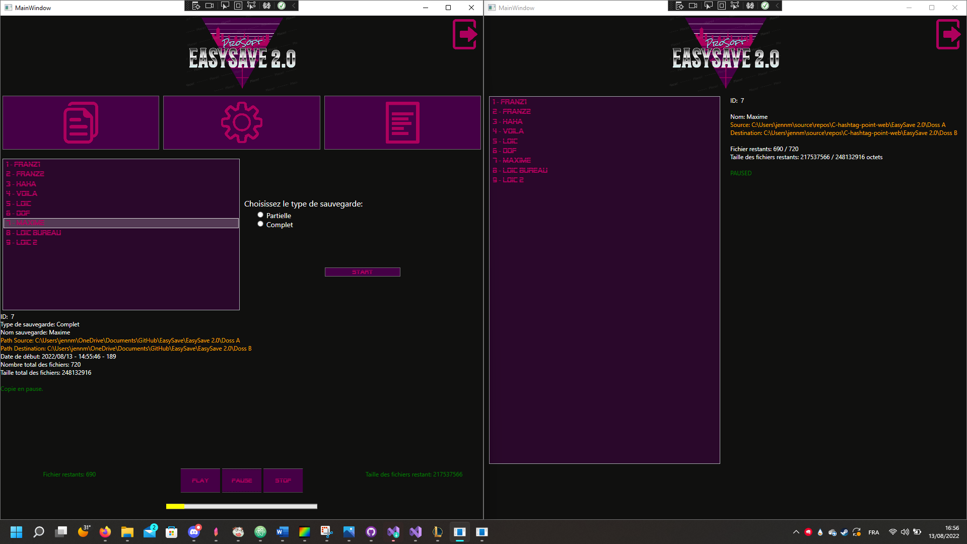Click the green checkmark in left debug toolbar
The width and height of the screenshot is (967, 544).
click(282, 6)
